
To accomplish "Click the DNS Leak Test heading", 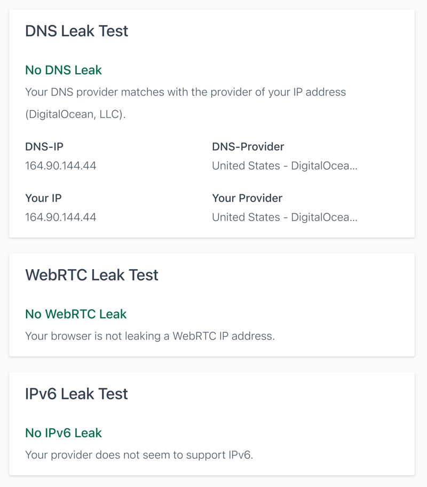I will click(76, 31).
